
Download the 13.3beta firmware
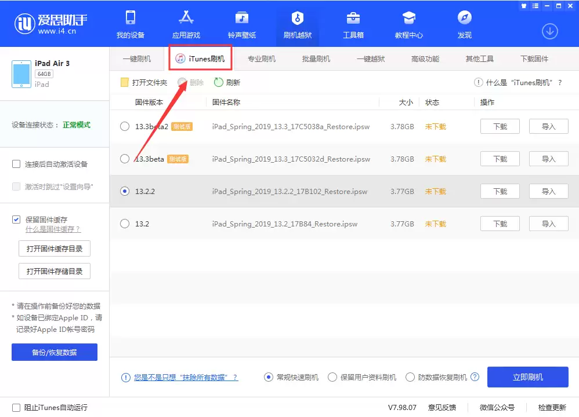point(500,159)
